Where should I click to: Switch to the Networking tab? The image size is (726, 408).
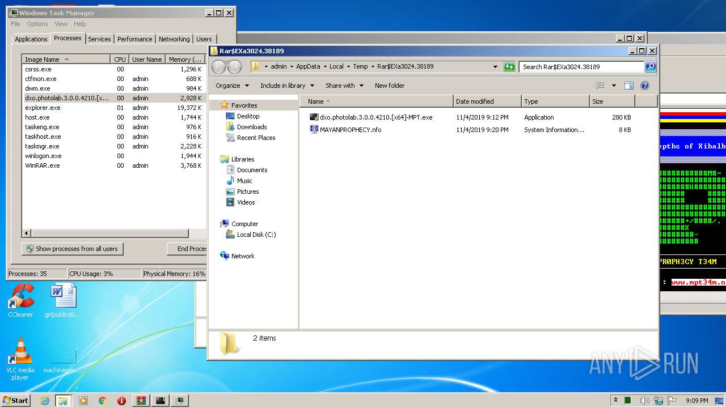(174, 39)
